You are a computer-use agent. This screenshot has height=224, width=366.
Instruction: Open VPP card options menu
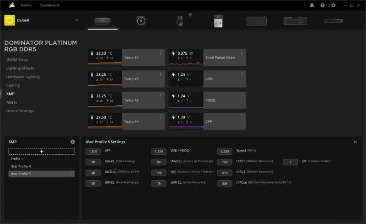point(242,117)
